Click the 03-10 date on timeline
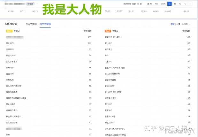The height and width of the screenshot is (137, 198). tap(186, 11)
